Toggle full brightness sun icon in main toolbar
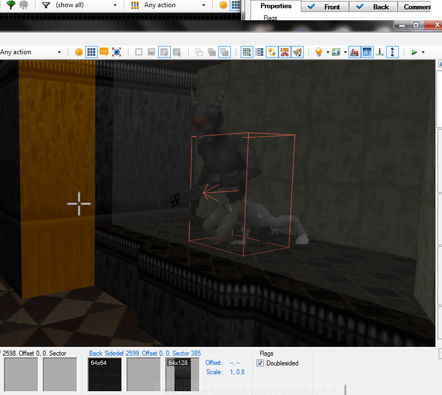Image resolution: width=442 pixels, height=395 pixels. click(79, 52)
